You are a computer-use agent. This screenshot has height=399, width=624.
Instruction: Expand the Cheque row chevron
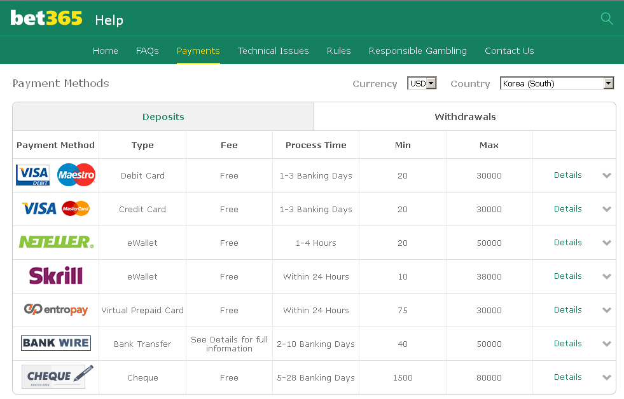tap(606, 377)
